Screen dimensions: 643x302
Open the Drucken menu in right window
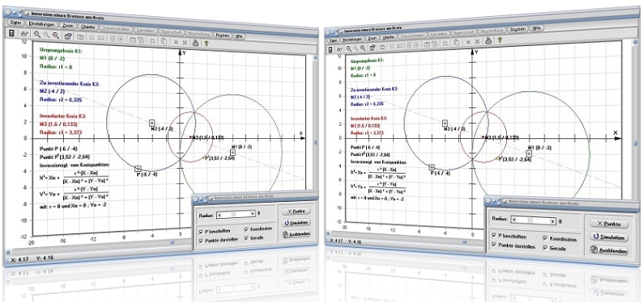pyautogui.click(x=517, y=29)
